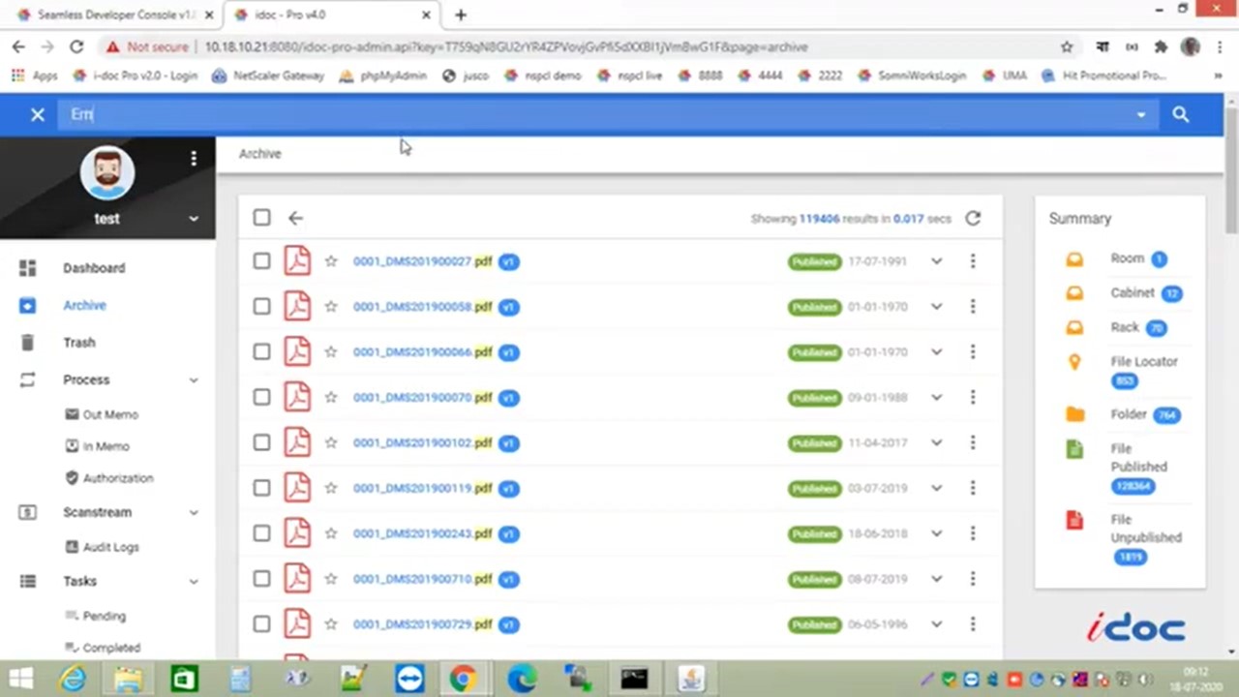Image resolution: width=1239 pixels, height=697 pixels.
Task: Go back using the list back arrow
Action: point(295,218)
